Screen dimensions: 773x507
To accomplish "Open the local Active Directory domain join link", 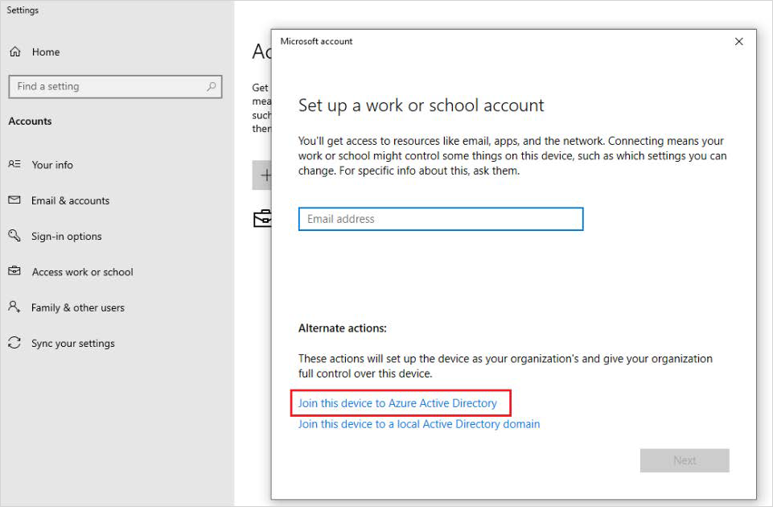I will (418, 424).
